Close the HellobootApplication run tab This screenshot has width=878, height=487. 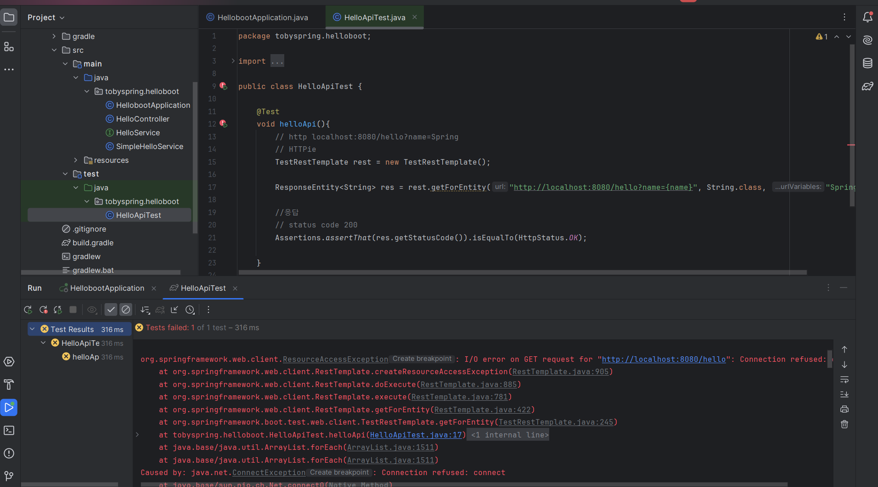154,288
